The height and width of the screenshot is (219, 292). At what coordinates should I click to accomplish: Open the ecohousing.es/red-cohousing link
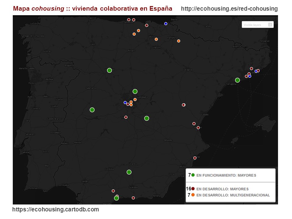coord(229,9)
